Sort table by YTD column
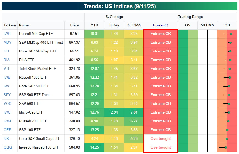 coord(94,25)
